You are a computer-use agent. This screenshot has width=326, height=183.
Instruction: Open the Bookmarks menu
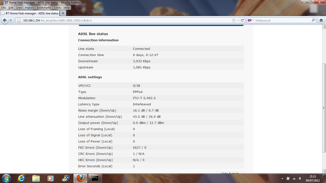(x=44, y=8)
